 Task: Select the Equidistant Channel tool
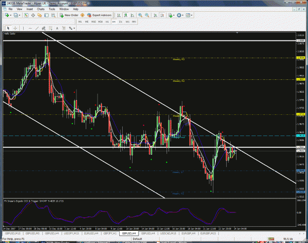click(43, 28)
